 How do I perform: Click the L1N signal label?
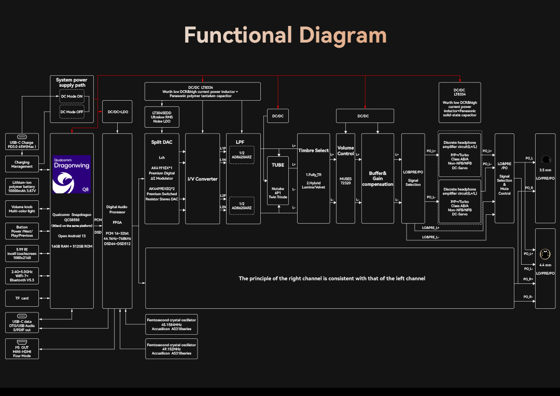coord(223,160)
